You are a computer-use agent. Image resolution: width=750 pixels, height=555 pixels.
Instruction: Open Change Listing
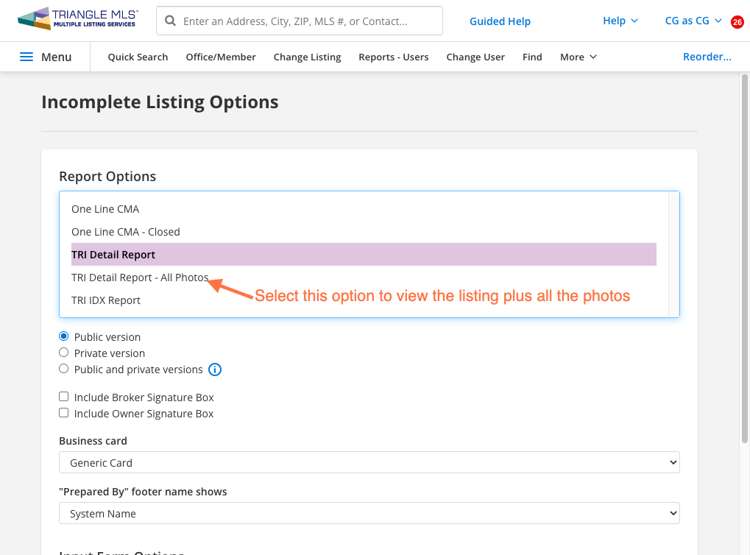click(307, 57)
